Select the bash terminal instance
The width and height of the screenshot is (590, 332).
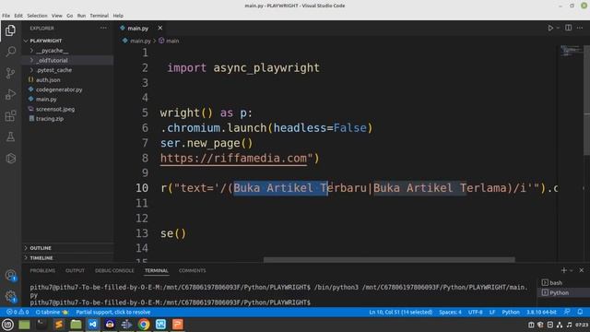[x=562, y=283]
